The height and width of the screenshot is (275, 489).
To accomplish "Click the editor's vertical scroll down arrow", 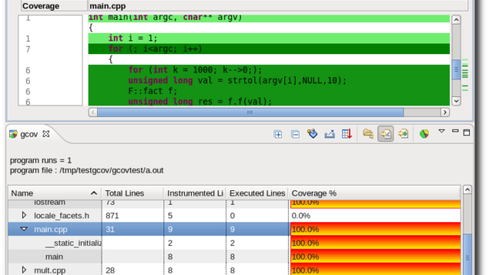I will [x=456, y=101].
